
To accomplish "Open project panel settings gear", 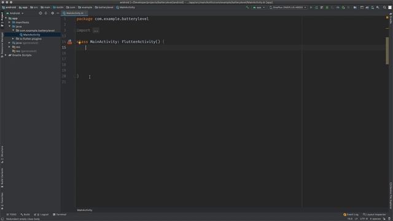I will coord(52,13).
